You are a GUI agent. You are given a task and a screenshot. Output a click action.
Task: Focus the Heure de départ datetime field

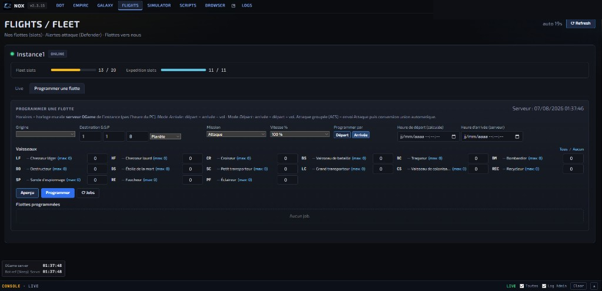[x=428, y=136]
